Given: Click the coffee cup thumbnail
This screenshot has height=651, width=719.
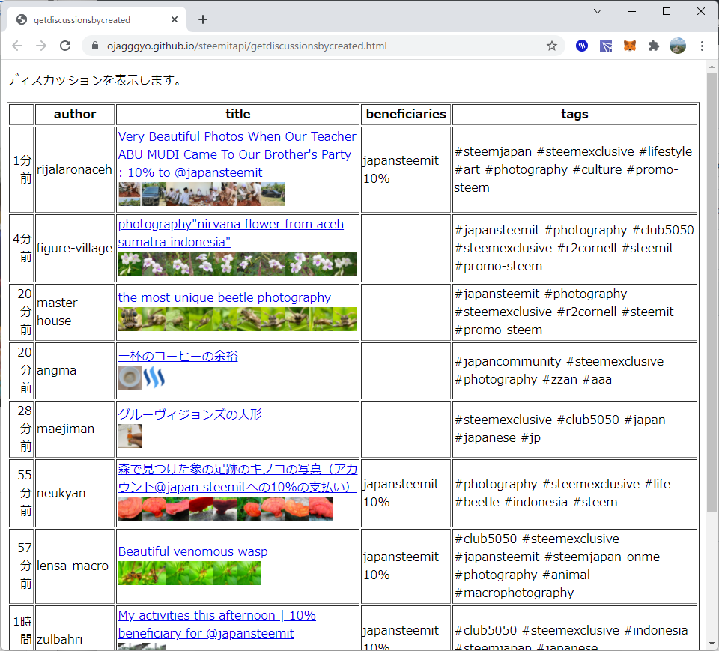Looking at the screenshot, I should pyautogui.click(x=130, y=377).
